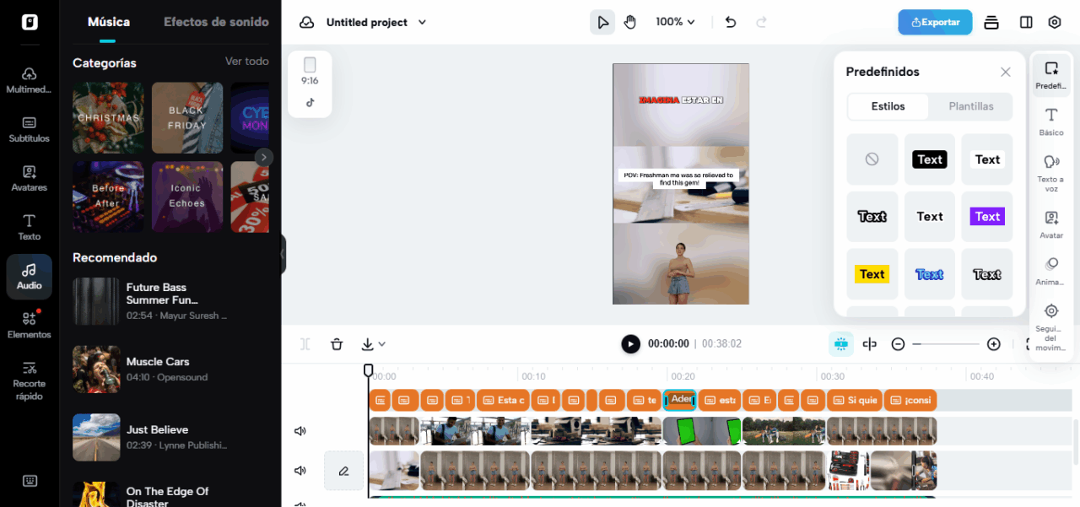Select the hand pan tool
This screenshot has width=1080, height=507.
point(630,22)
